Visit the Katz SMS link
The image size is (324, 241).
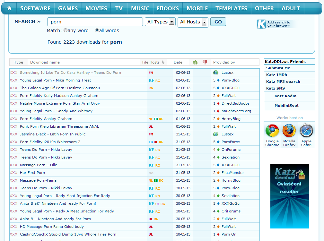coord(276,88)
